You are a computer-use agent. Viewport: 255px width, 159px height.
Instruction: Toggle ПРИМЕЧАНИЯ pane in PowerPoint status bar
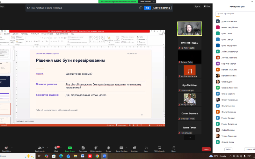121,125
